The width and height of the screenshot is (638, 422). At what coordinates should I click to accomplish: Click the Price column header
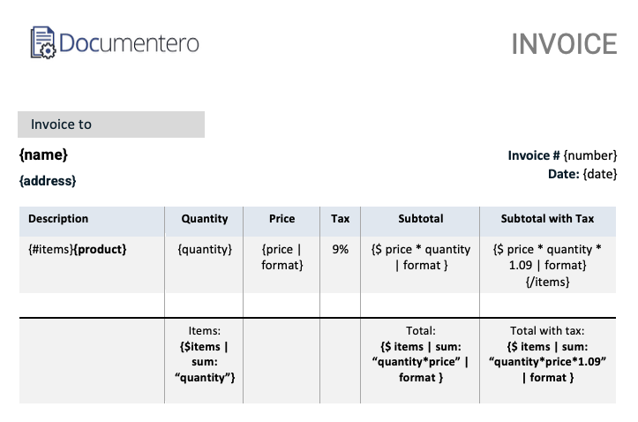click(x=281, y=219)
